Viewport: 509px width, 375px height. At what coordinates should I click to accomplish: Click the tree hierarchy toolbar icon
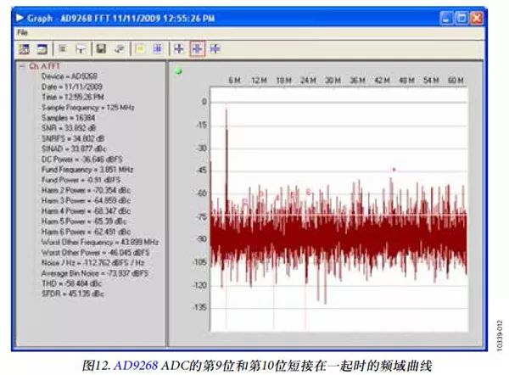(x=81, y=49)
